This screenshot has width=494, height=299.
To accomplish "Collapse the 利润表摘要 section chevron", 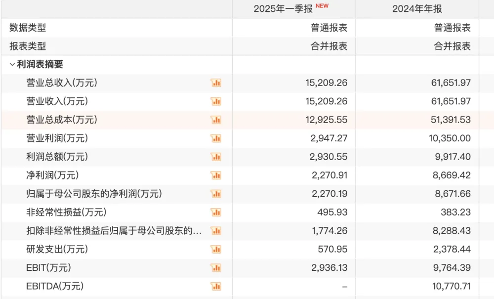I will [x=12, y=65].
